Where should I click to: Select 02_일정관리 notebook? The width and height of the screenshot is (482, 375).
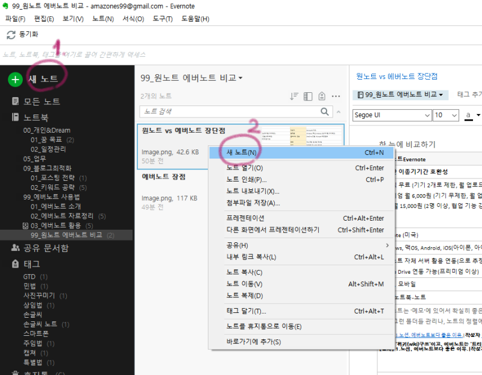48,150
